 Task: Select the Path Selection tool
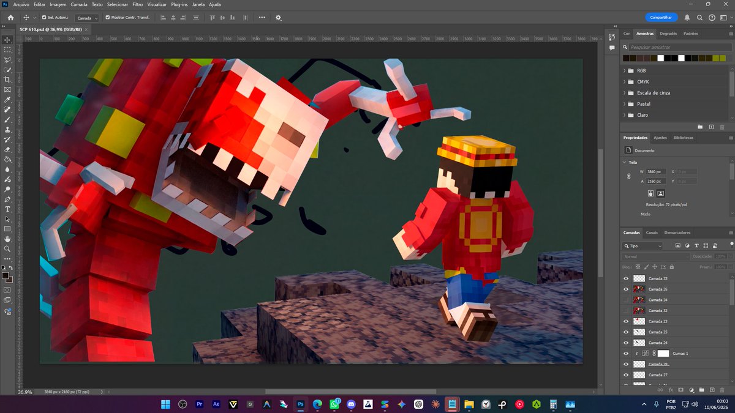click(x=7, y=219)
